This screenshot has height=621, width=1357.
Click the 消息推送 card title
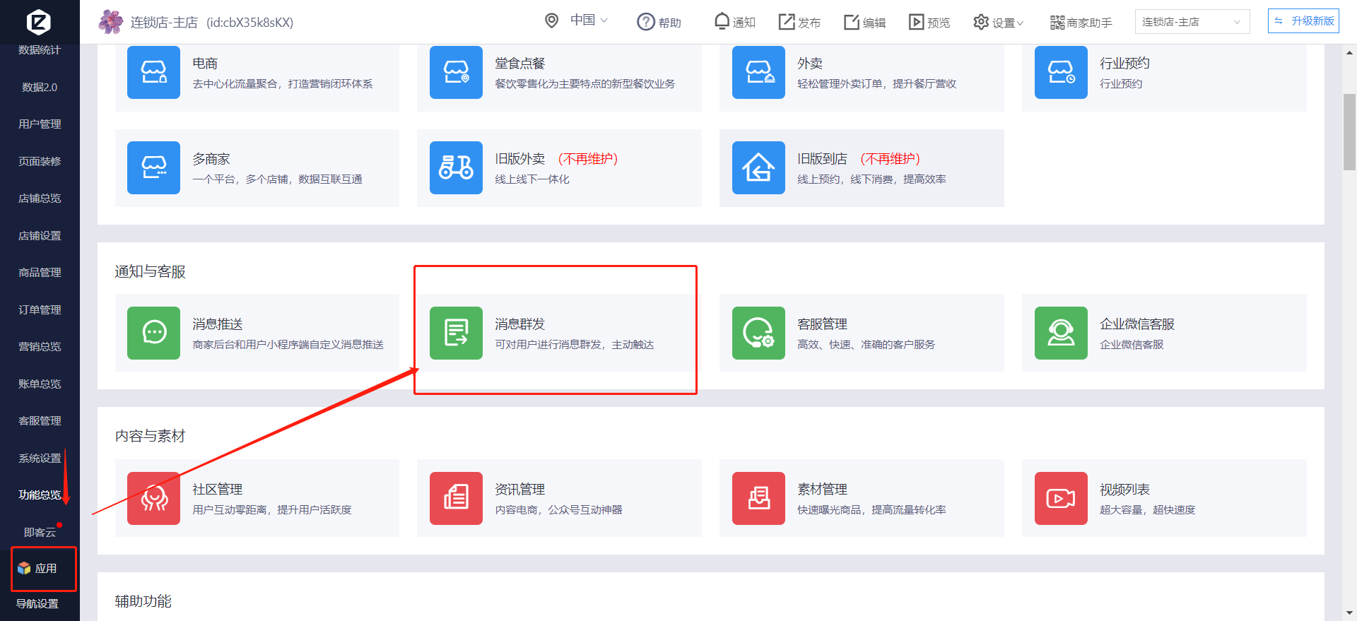coord(217,324)
